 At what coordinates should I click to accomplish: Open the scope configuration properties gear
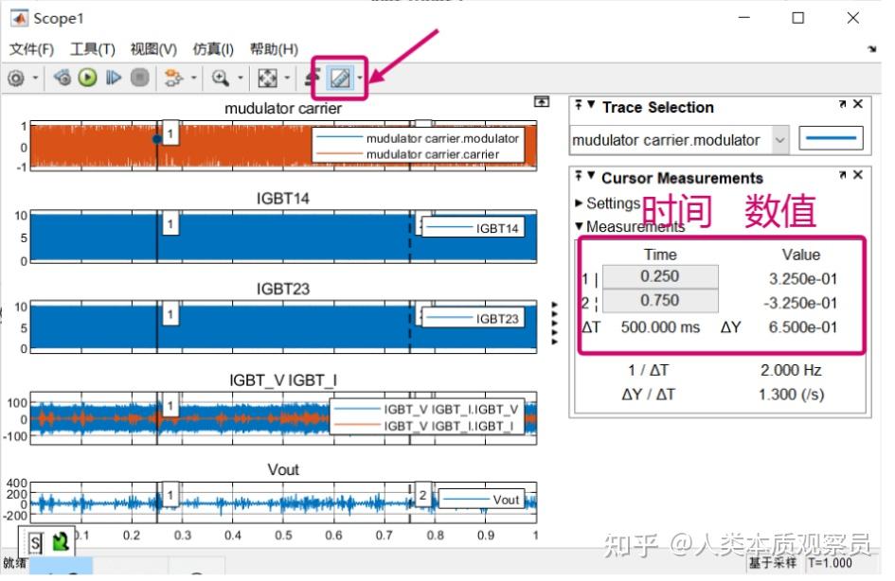point(16,78)
